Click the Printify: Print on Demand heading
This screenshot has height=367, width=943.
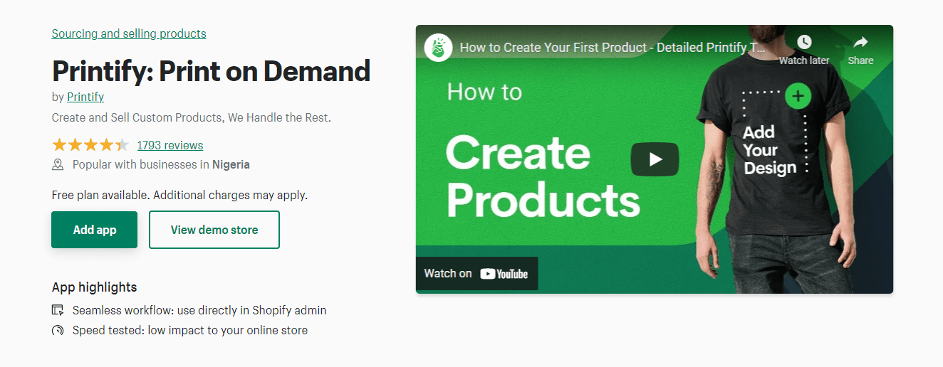[x=212, y=70]
